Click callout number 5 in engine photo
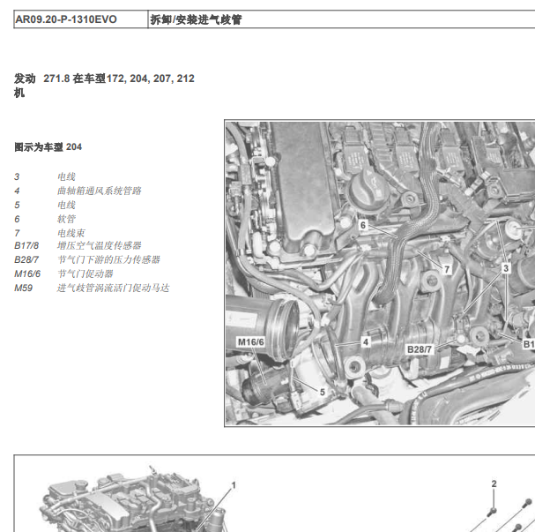Viewport: 535px width, 532px height. point(323,392)
